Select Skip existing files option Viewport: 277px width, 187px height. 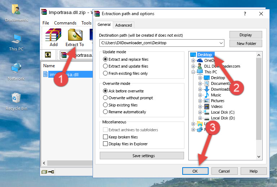(120, 105)
